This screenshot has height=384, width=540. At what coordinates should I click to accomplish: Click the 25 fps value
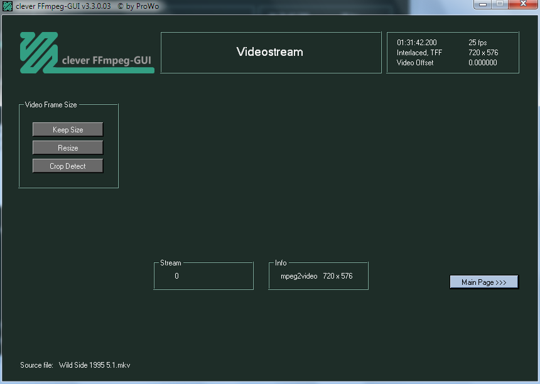point(477,42)
